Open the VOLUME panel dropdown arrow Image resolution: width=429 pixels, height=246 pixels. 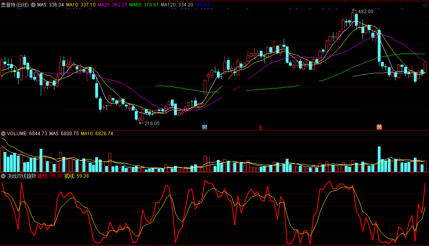click(x=3, y=134)
